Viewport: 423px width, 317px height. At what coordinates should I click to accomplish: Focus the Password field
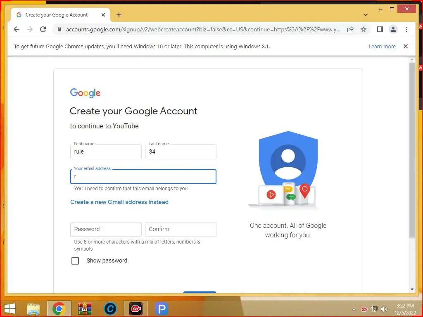[x=106, y=229]
